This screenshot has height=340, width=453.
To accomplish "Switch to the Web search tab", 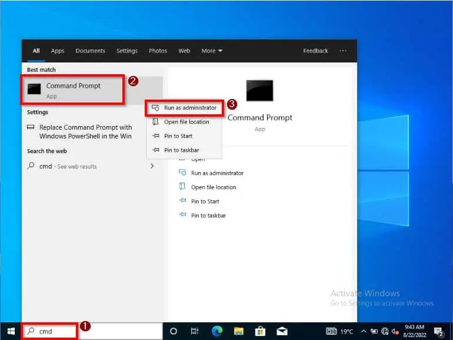I will (184, 51).
